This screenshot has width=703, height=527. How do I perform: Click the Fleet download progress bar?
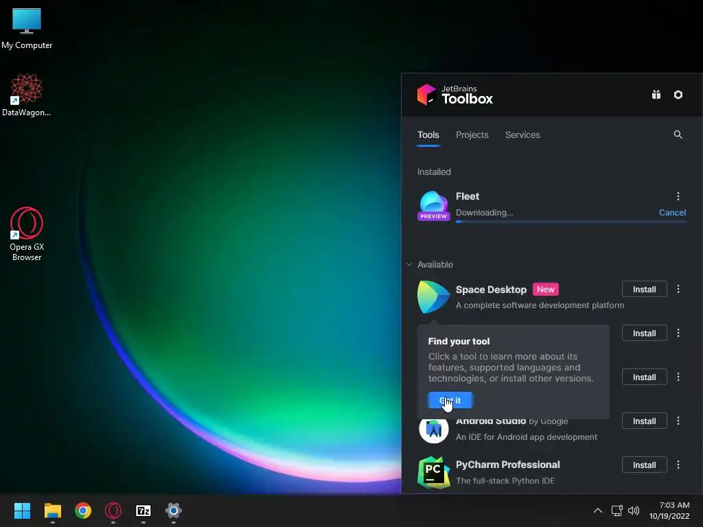pyautogui.click(x=571, y=222)
